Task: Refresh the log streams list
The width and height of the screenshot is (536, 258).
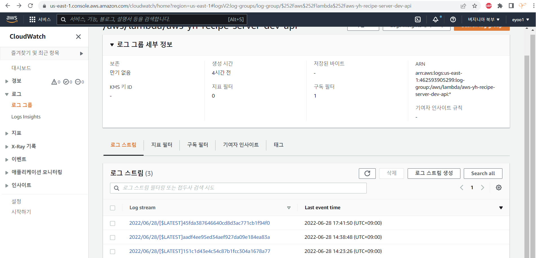Action: (x=367, y=173)
